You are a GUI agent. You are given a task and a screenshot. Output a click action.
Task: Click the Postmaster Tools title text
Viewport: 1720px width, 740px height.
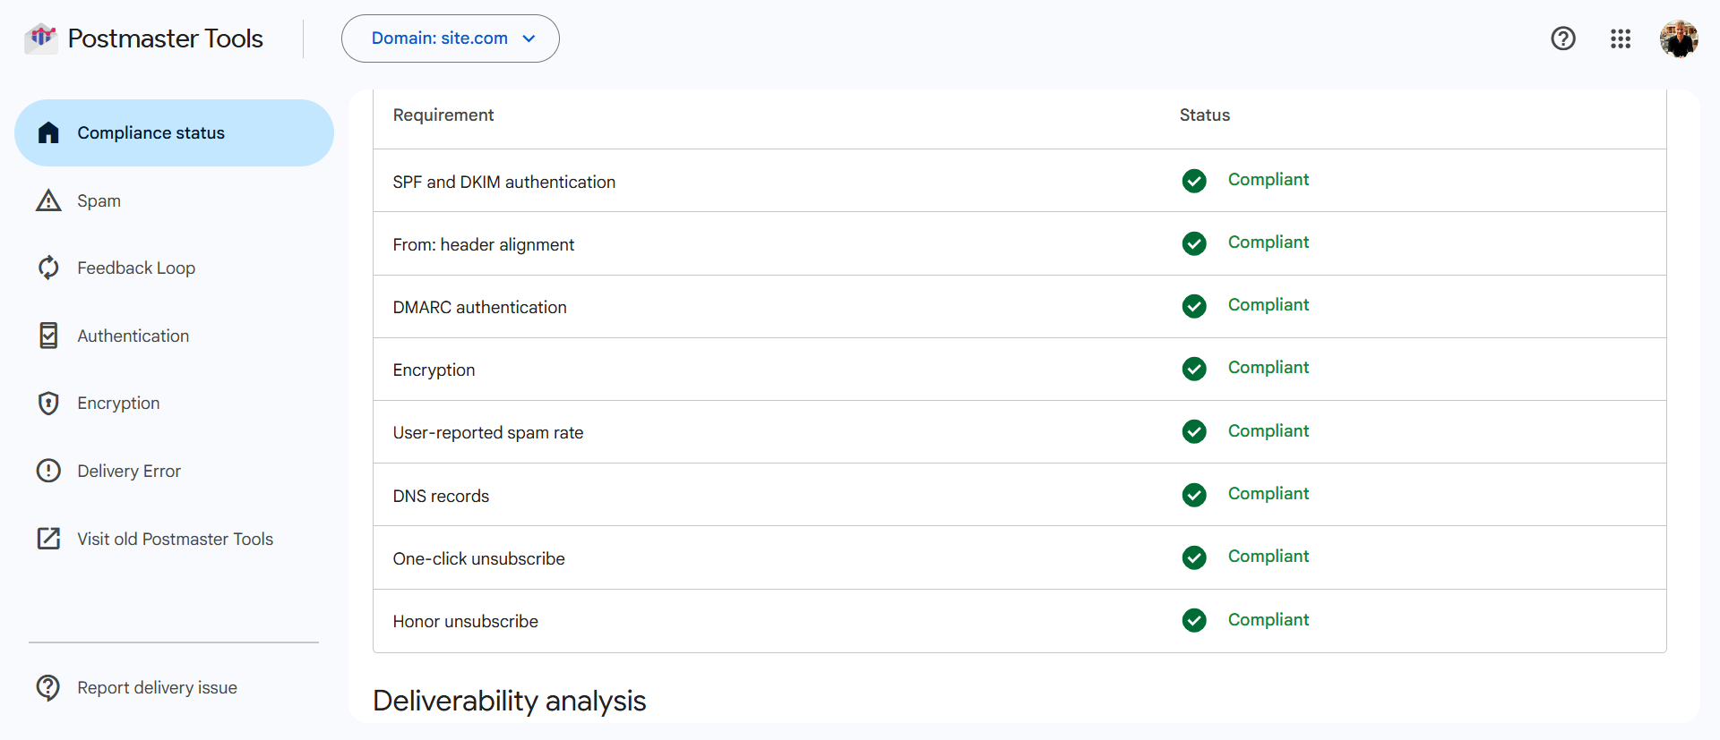click(x=166, y=38)
